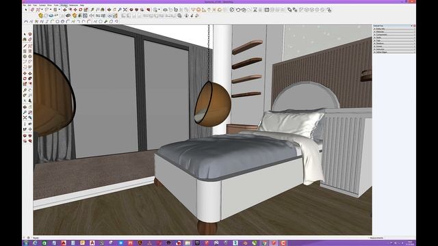438x246 pixels.
Task: Open the Window menu
Action: pos(64,5)
